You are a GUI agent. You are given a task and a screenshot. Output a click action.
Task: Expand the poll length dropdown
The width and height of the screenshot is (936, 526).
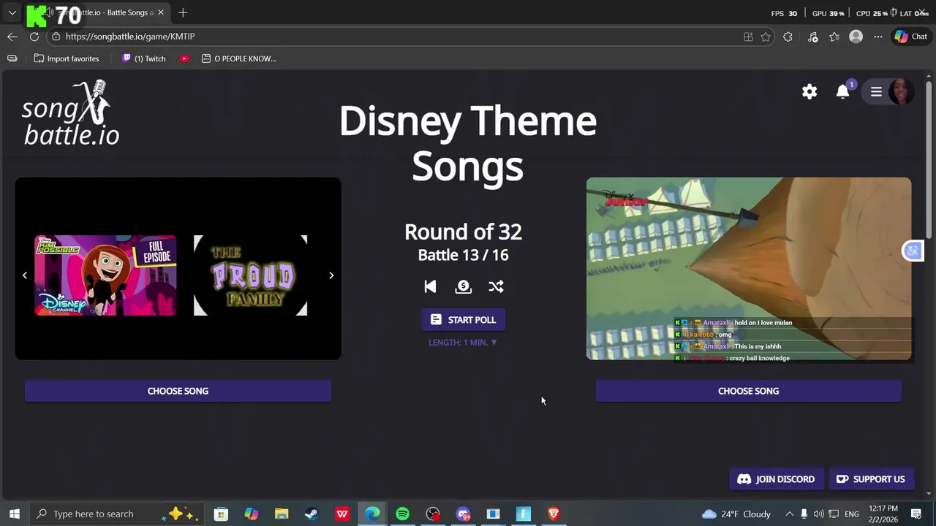coord(463,342)
